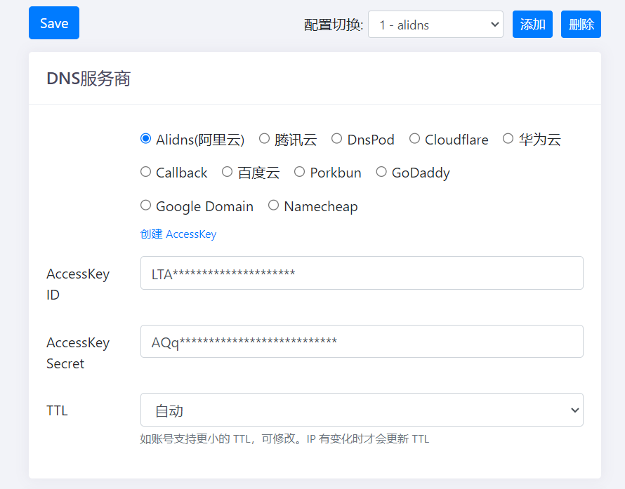Screen dimensions: 625x489
Task: Choose the GoDaddy radio option
Action: pos(381,172)
